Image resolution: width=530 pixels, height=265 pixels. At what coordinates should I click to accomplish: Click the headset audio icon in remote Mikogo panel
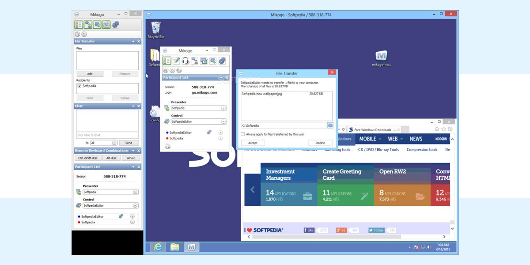pyautogui.click(x=185, y=61)
